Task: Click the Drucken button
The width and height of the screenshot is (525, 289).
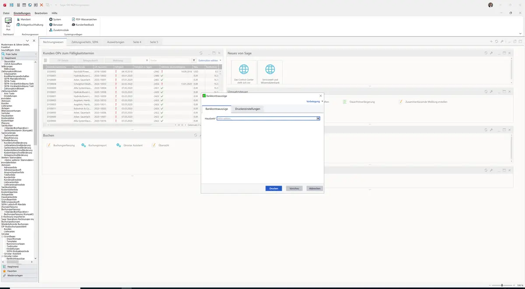Action: [273, 188]
